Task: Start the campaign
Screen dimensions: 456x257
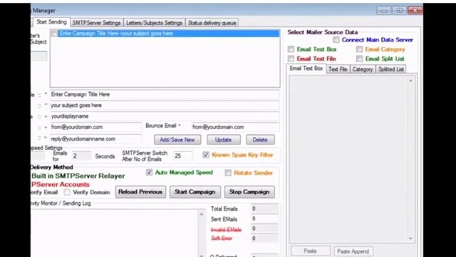Action: click(x=195, y=192)
